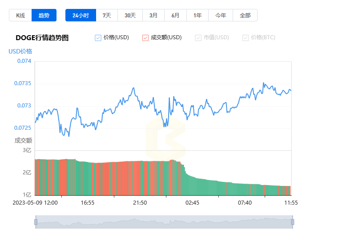Viewport: 347px width, 251px height.
Task: Show 全部 historical data
Action: [245, 15]
